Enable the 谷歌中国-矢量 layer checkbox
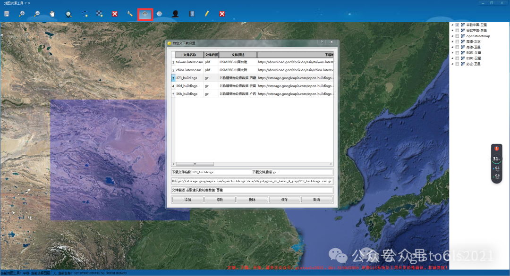The width and height of the screenshot is (510, 276). (457, 30)
